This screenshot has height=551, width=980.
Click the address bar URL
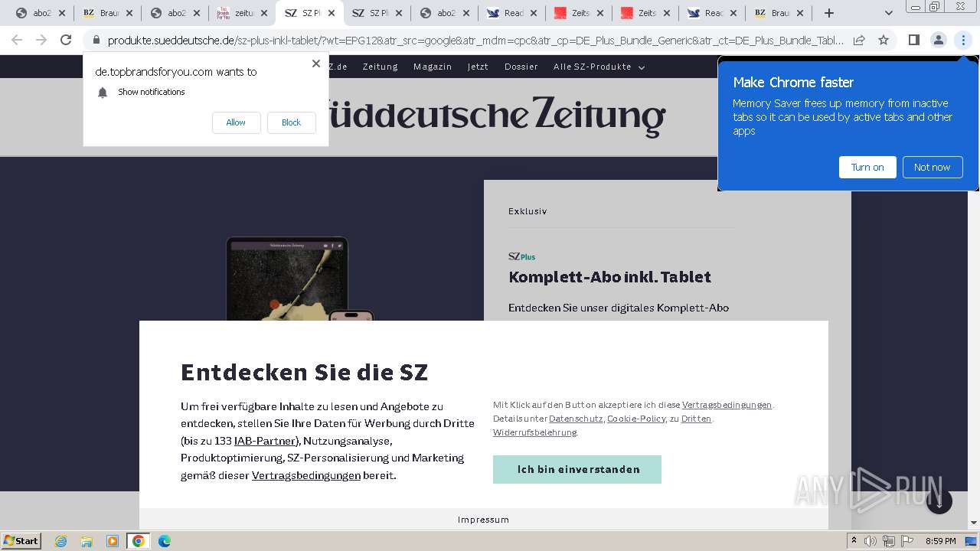[x=475, y=41]
